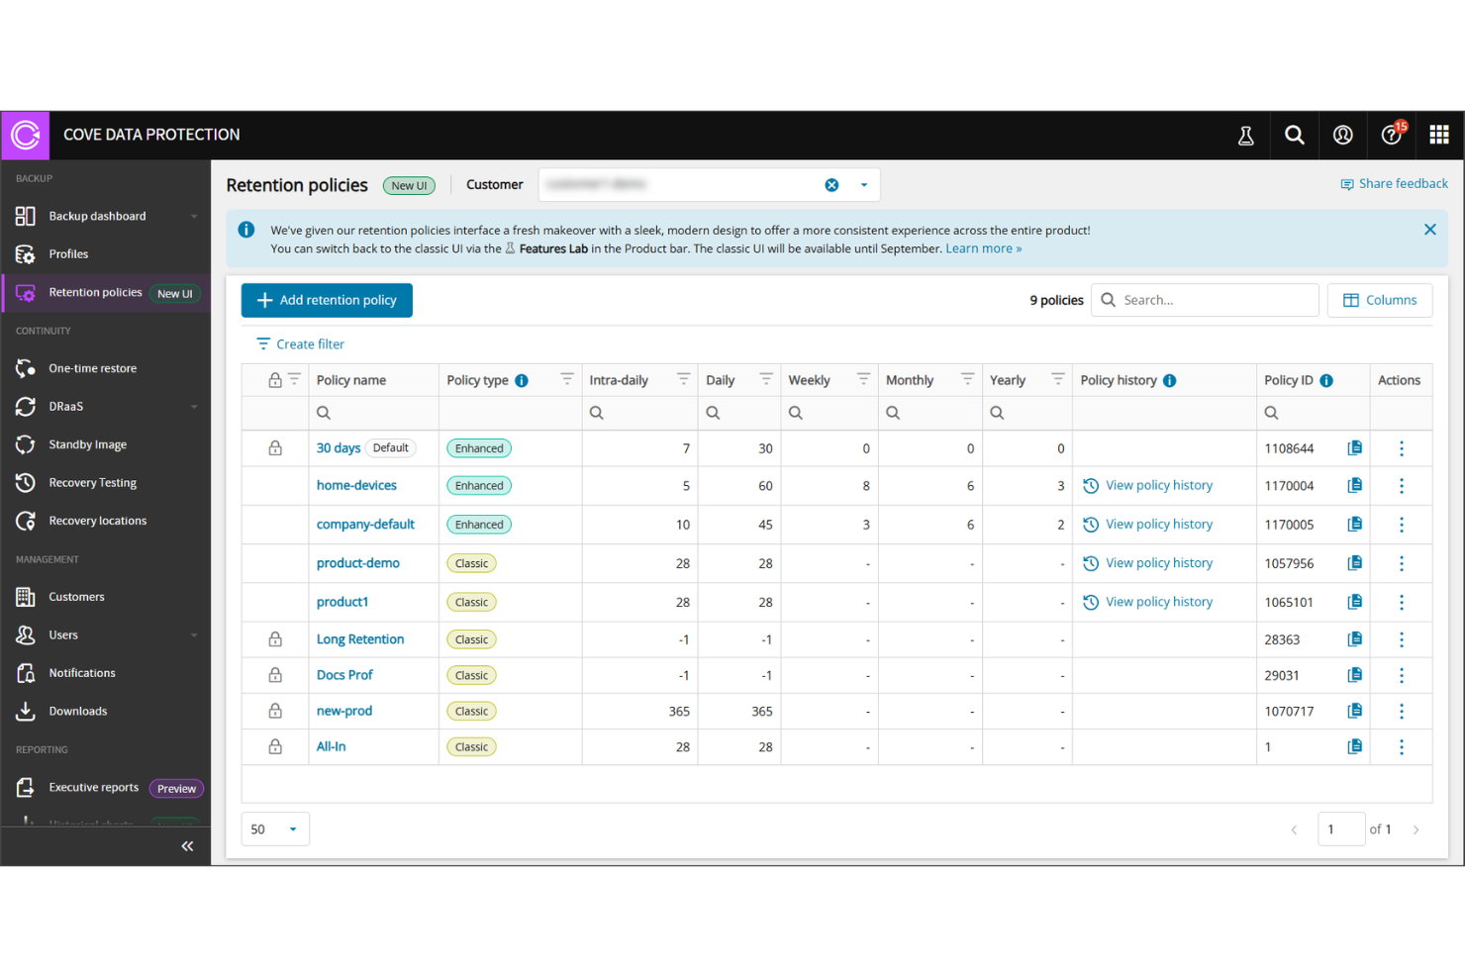Screen dimensions: 1465x977
Task: Open the actions menu for product-demo
Action: point(1401,563)
